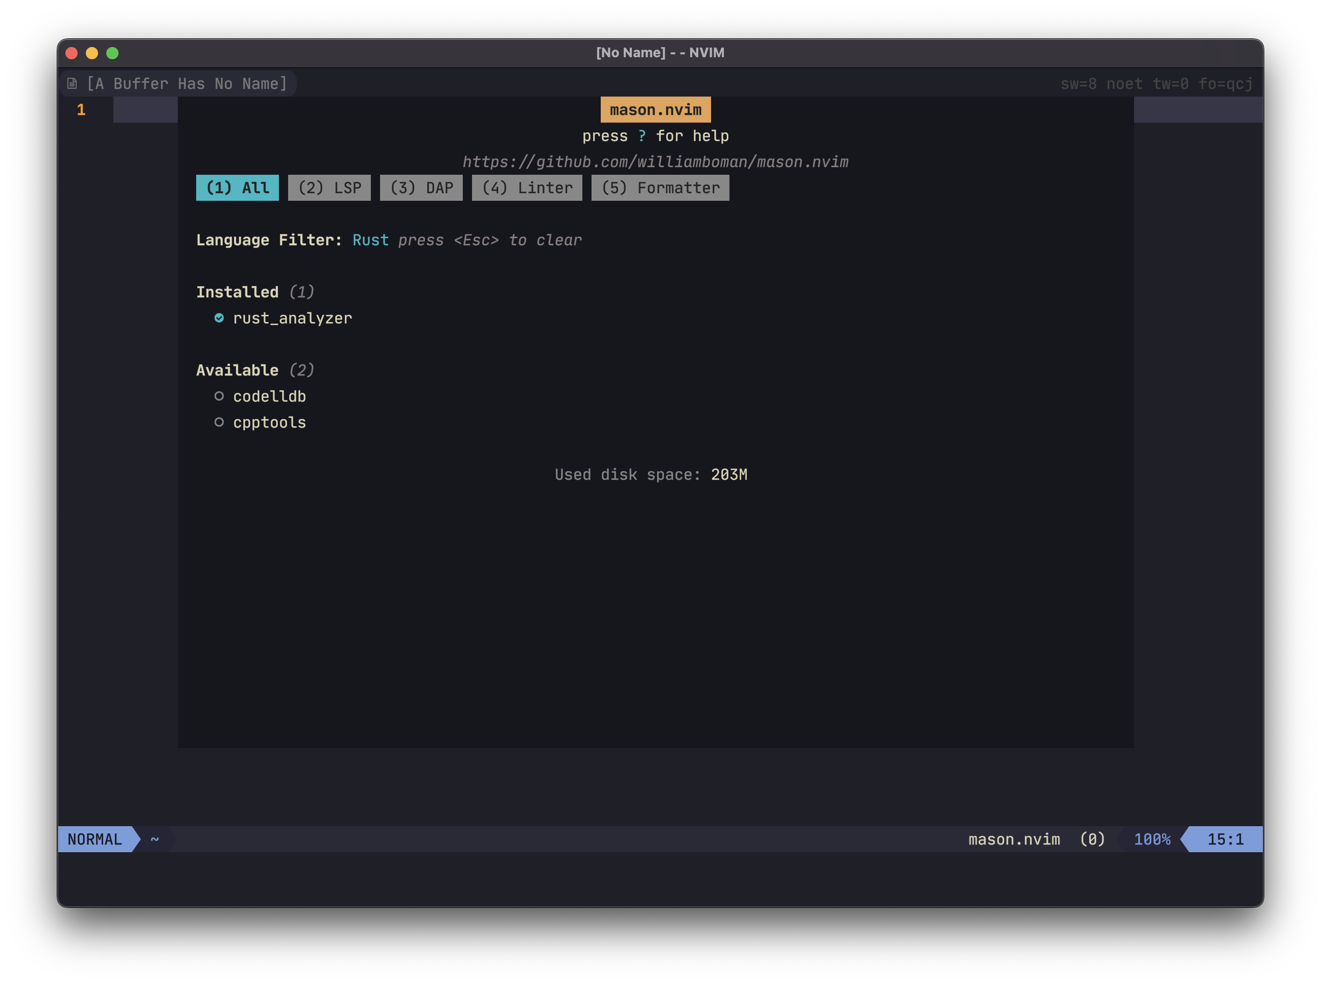Click the Language Filter: label
The width and height of the screenshot is (1321, 983).
point(269,240)
